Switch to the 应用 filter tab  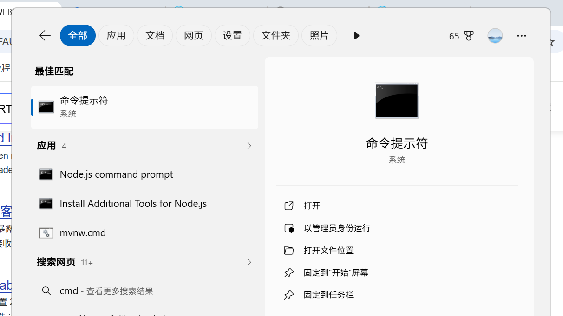[x=116, y=36]
